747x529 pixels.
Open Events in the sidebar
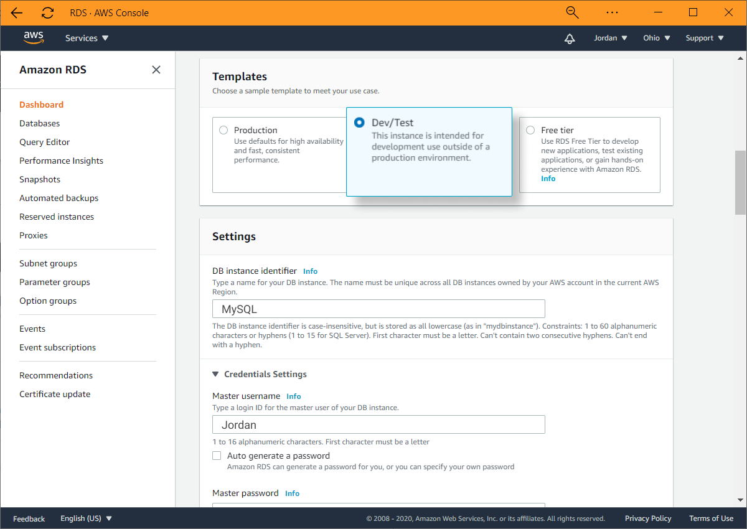[32, 329]
